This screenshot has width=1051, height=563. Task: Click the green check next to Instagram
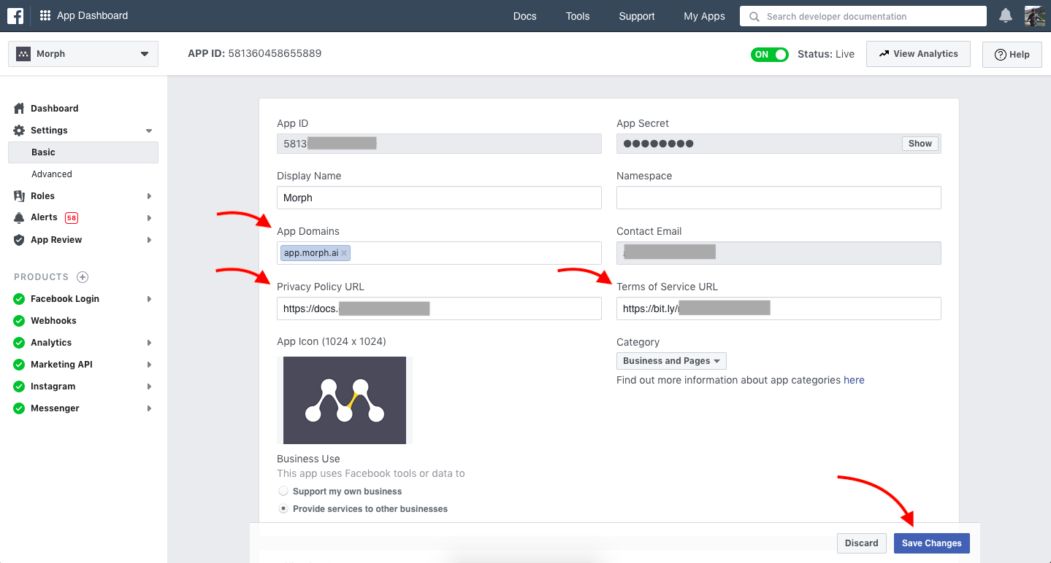click(x=19, y=387)
